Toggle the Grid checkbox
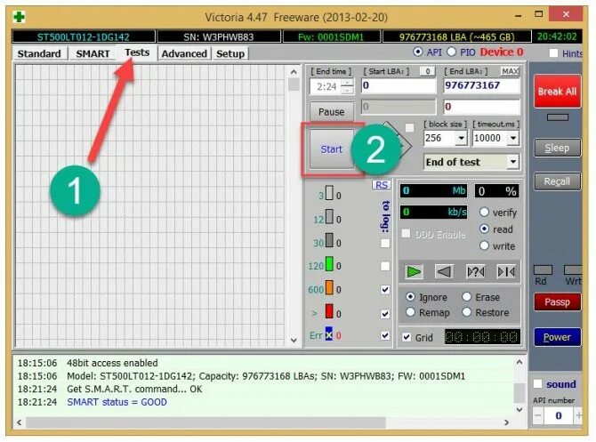This screenshot has height=442, width=596. point(407,337)
